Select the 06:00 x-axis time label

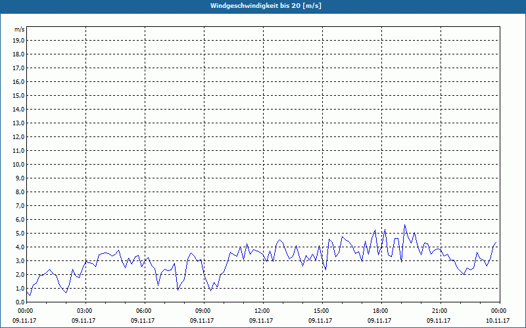click(144, 311)
